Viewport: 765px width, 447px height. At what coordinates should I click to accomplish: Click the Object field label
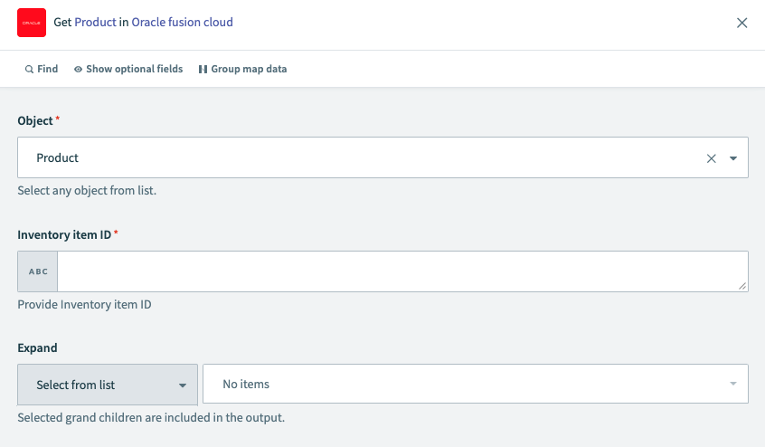point(35,120)
